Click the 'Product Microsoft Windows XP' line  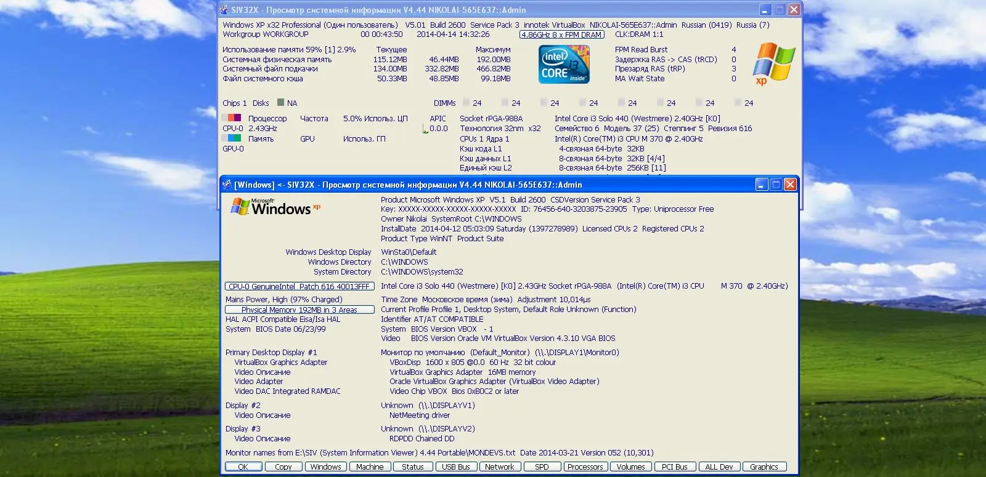510,200
